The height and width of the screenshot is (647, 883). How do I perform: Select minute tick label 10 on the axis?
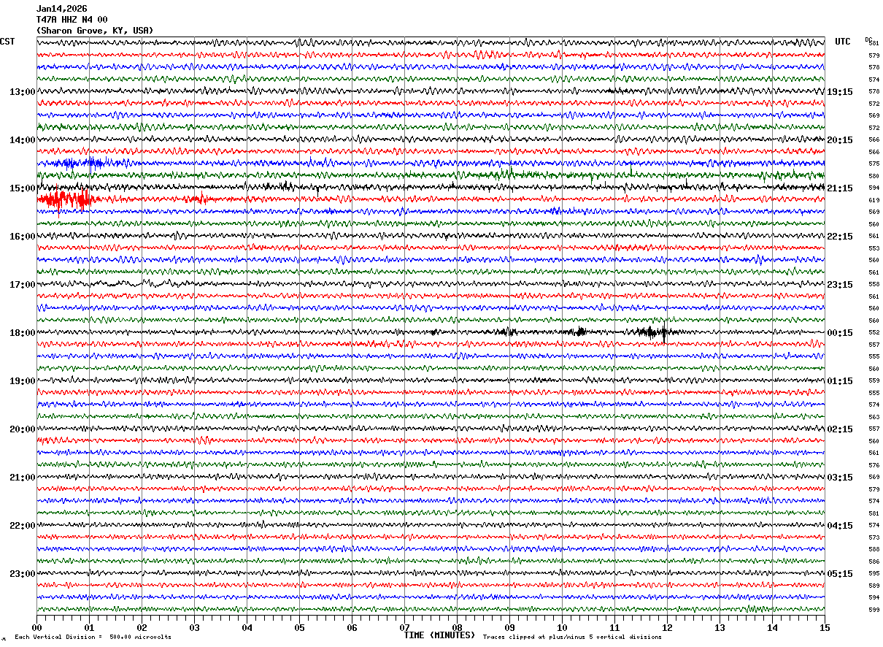562,627
